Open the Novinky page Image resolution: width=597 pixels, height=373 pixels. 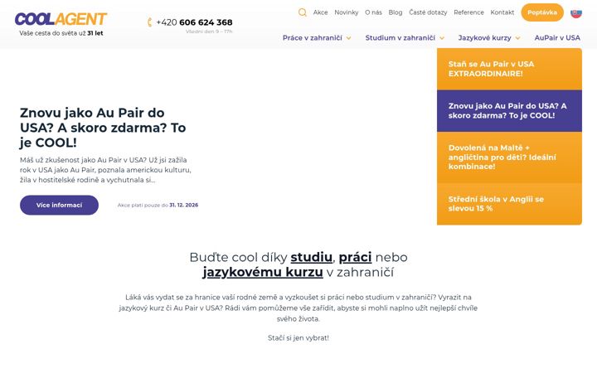pyautogui.click(x=347, y=12)
